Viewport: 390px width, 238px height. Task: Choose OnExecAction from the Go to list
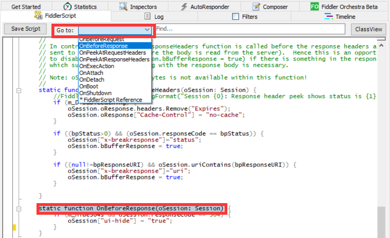(x=96, y=66)
